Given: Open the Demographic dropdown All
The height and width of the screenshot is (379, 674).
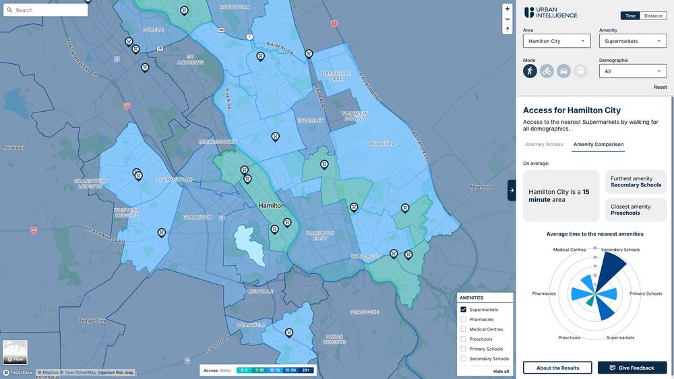Looking at the screenshot, I should pos(633,71).
